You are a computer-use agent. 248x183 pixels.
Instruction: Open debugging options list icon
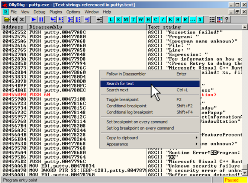tap(212, 20)
